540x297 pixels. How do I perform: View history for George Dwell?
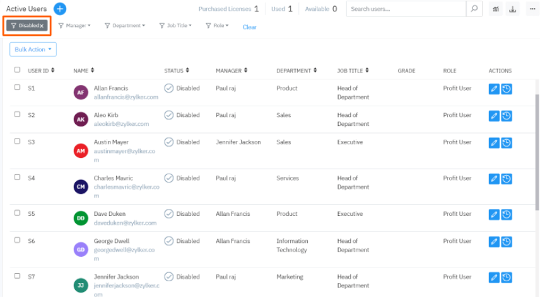coord(506,242)
